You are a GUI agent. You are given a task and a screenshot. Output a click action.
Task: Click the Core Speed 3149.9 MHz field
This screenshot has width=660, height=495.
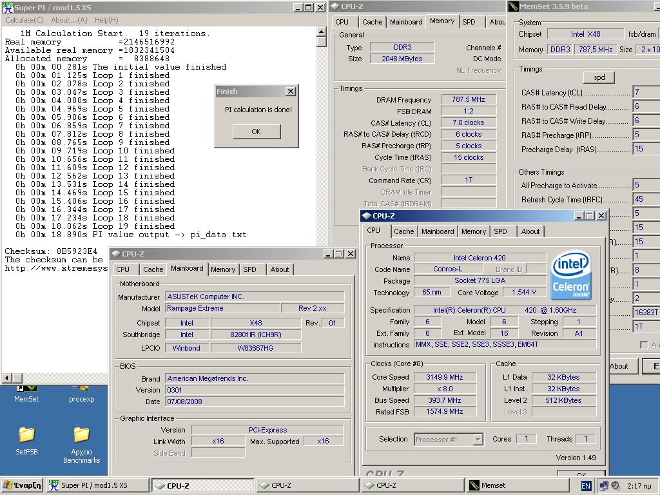tap(445, 377)
